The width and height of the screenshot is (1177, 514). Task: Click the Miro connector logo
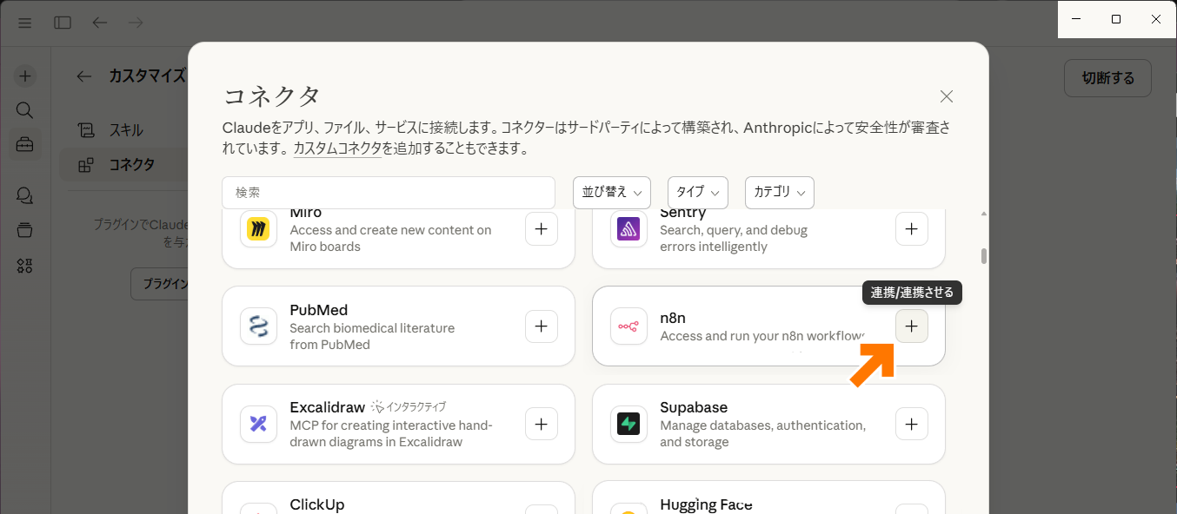click(258, 229)
